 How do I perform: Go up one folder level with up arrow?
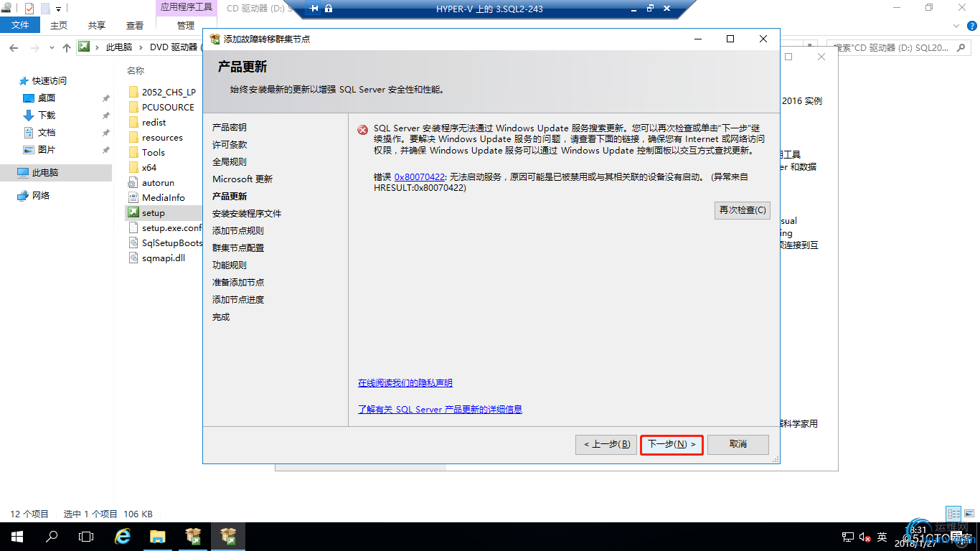[67, 47]
